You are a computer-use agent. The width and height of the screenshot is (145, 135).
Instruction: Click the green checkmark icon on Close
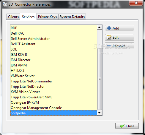[122, 126]
